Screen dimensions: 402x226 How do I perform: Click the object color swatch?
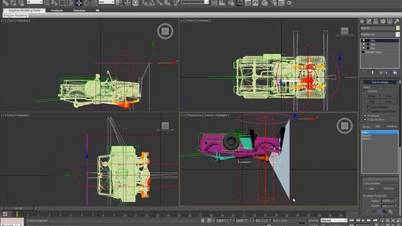tap(398, 28)
